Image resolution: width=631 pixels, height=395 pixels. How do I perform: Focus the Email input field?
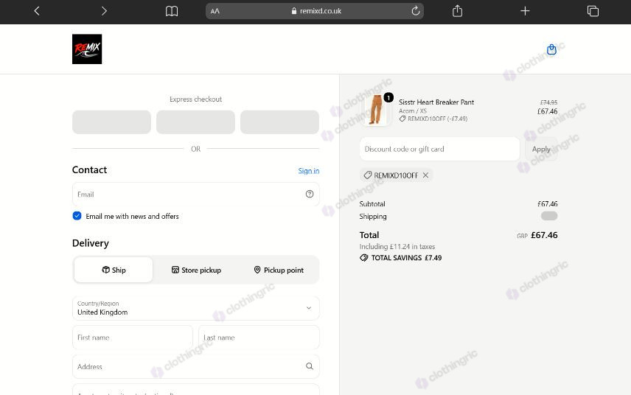196,195
